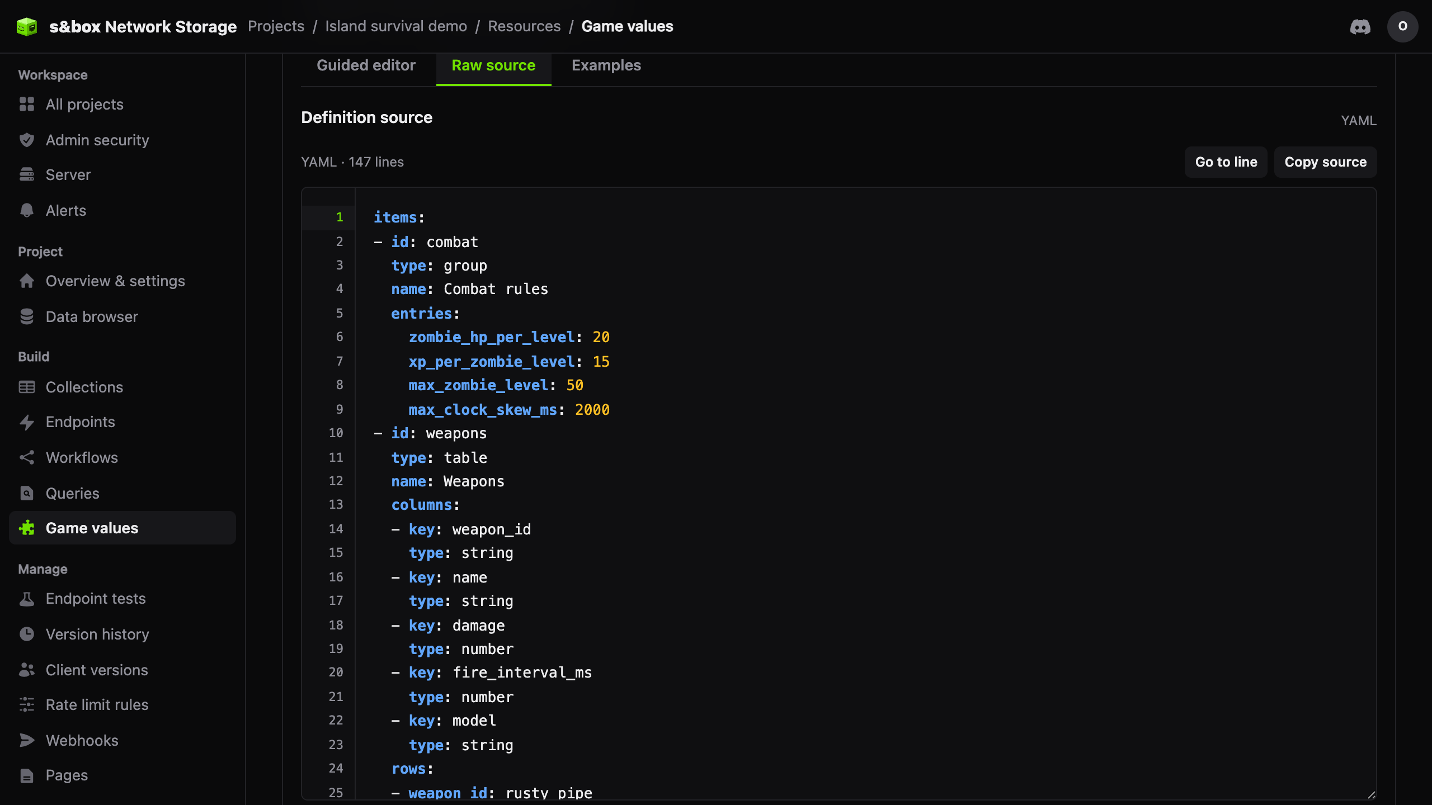Click the Data browser database icon

click(27, 316)
